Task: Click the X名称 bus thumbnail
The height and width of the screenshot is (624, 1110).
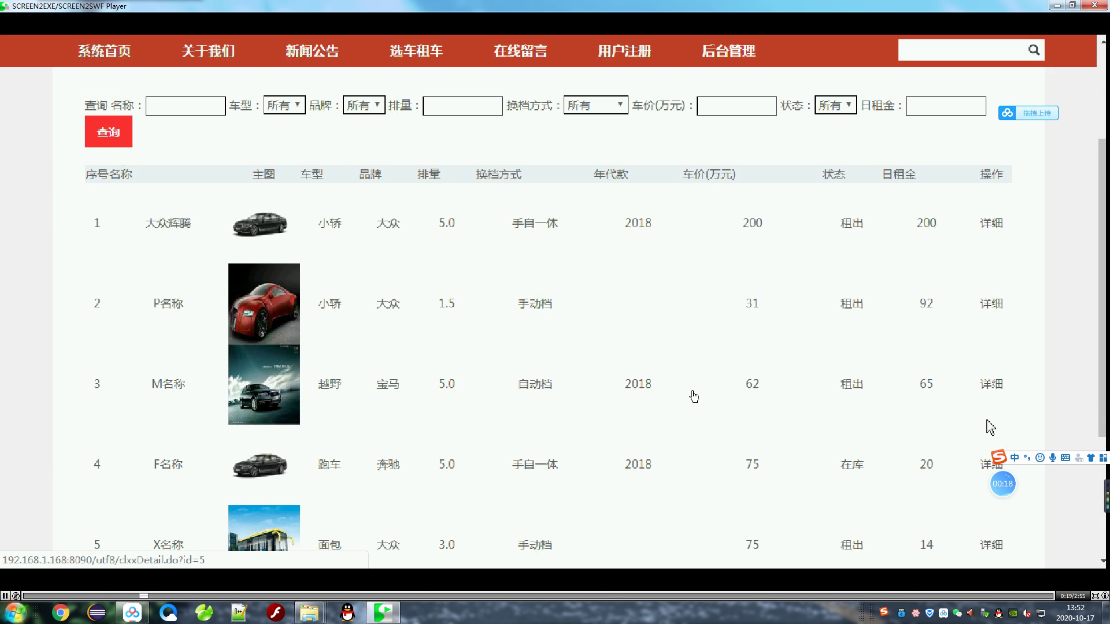Action: tap(264, 528)
